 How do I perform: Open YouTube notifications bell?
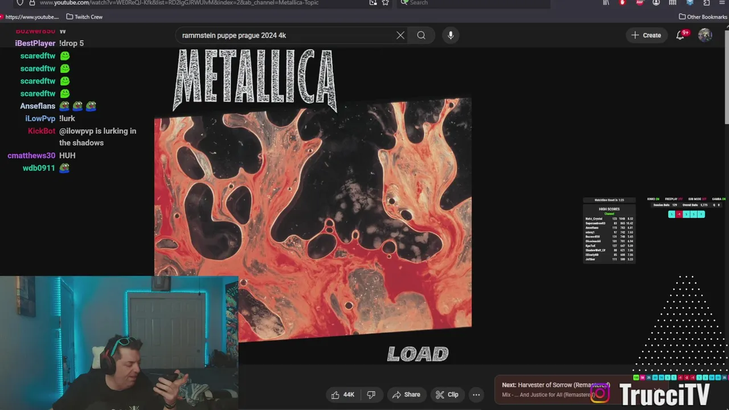click(681, 35)
